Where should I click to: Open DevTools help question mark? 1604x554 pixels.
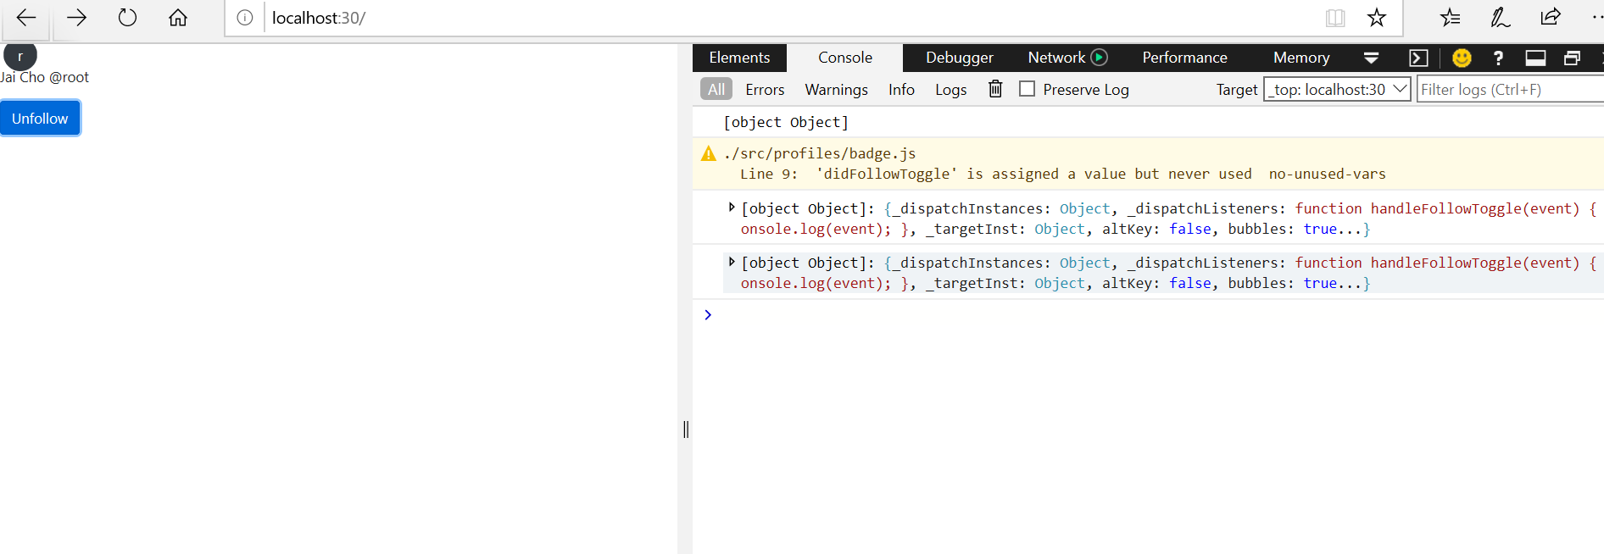(x=1498, y=58)
